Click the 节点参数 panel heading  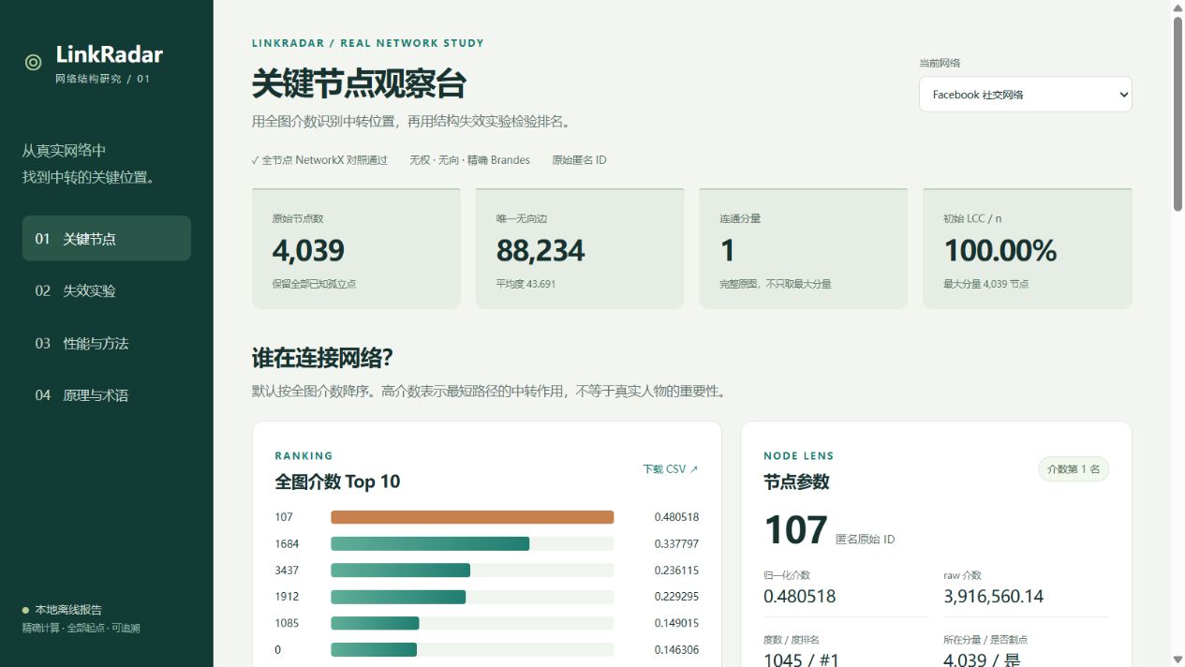click(x=797, y=482)
